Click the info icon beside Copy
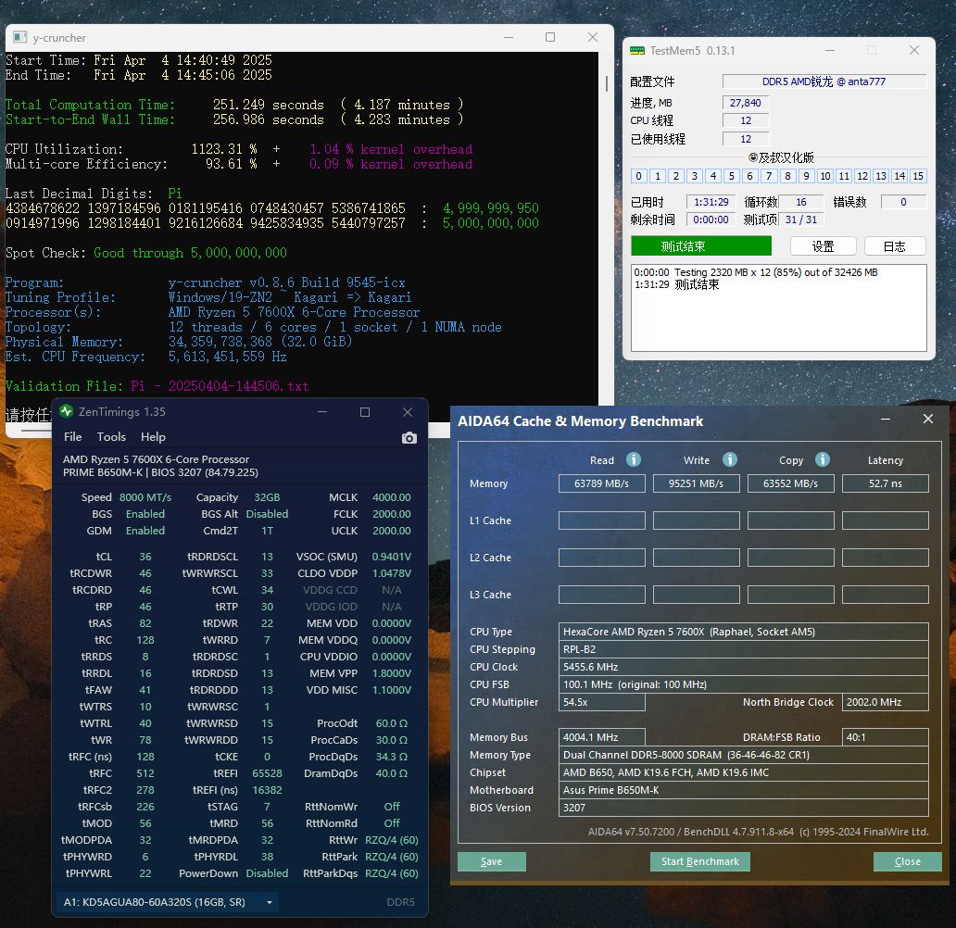Image resolution: width=956 pixels, height=928 pixels. click(824, 459)
